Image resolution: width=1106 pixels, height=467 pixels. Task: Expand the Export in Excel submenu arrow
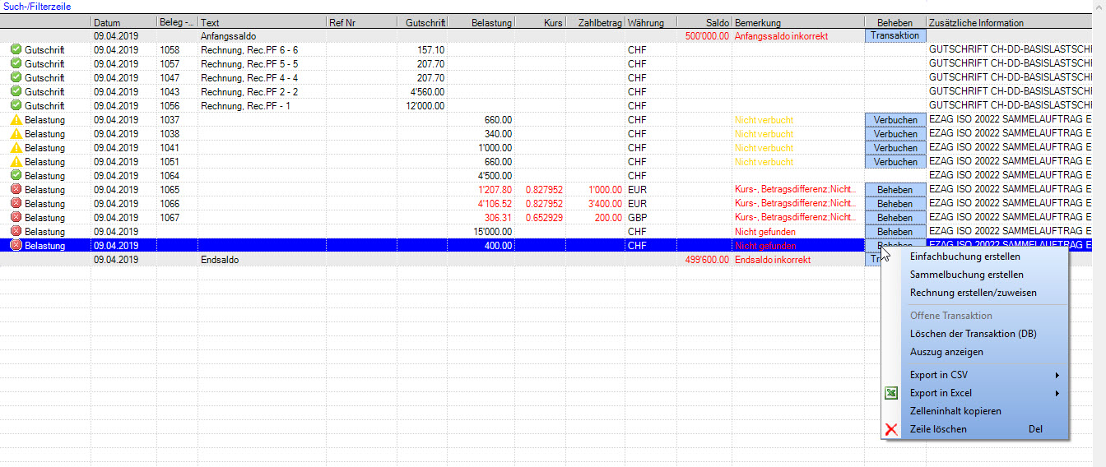pos(1057,393)
